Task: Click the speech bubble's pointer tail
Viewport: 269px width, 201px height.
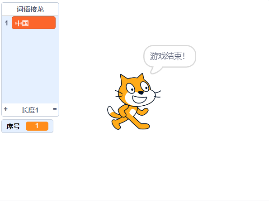Action: (156, 70)
